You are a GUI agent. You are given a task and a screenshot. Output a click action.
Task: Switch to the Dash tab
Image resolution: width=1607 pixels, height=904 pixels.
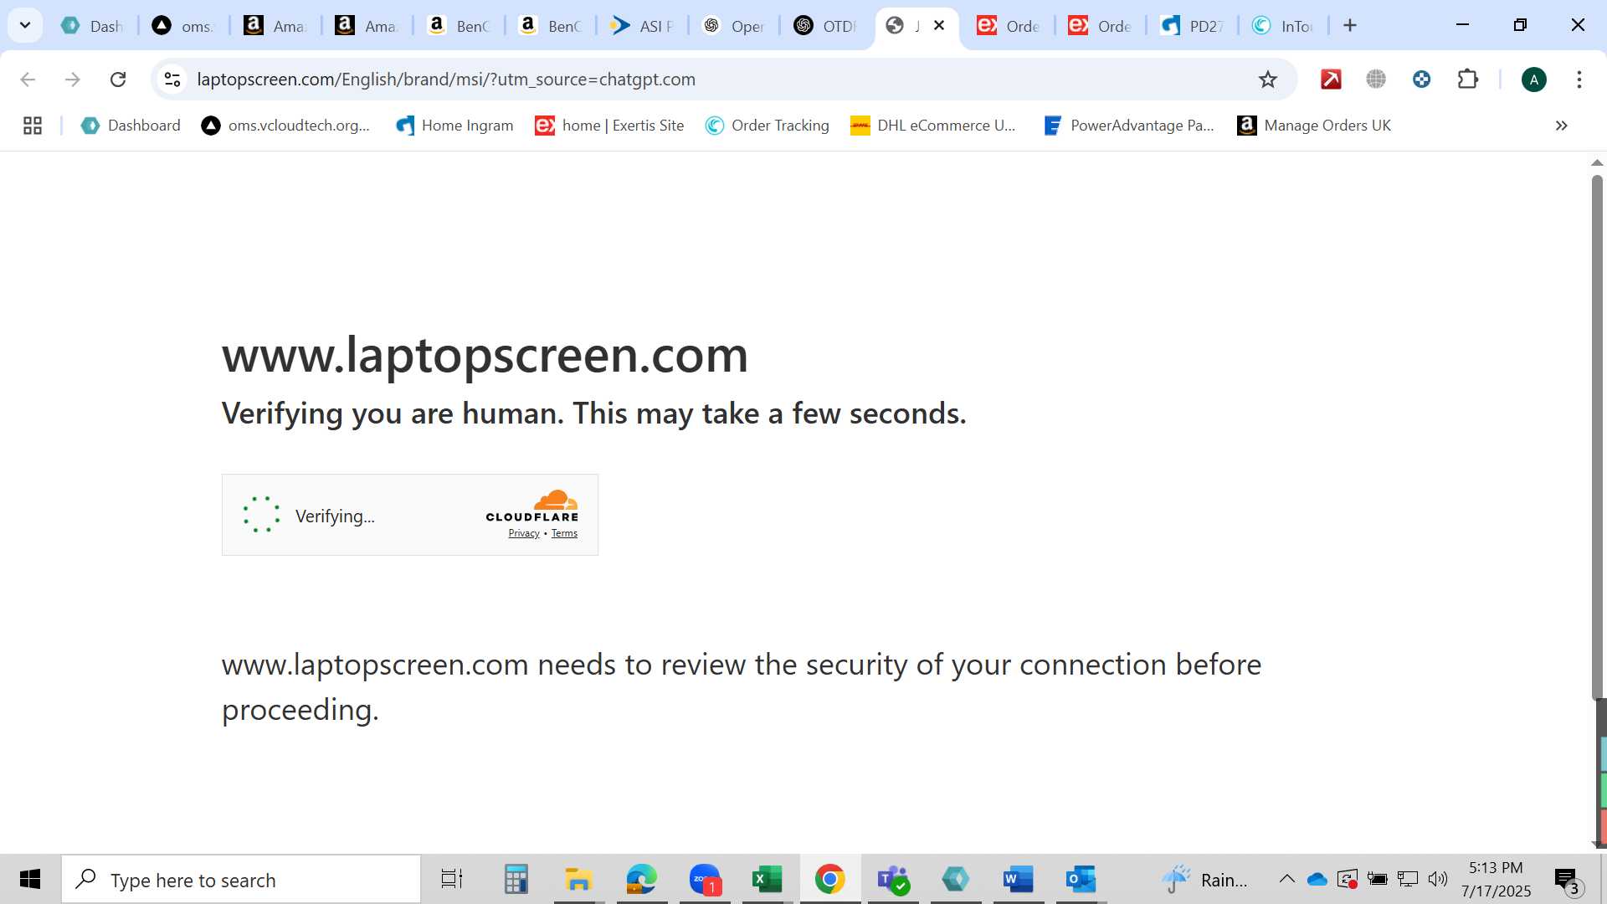(92, 26)
